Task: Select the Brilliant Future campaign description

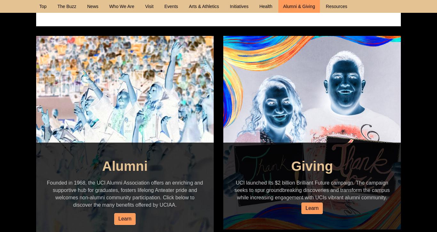Action: 312,190
